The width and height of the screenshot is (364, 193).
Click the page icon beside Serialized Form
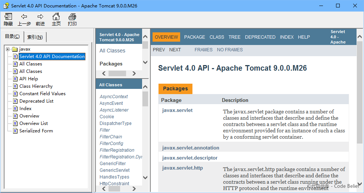[15, 131]
